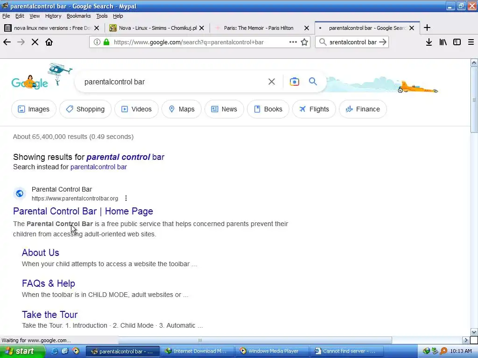Open the home page
The height and width of the screenshot is (358, 478).
click(49, 42)
